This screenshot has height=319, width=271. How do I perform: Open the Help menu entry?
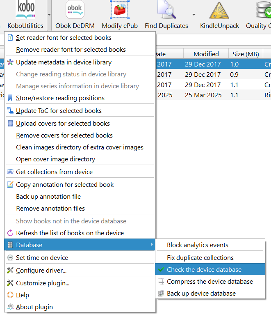tap(80, 295)
